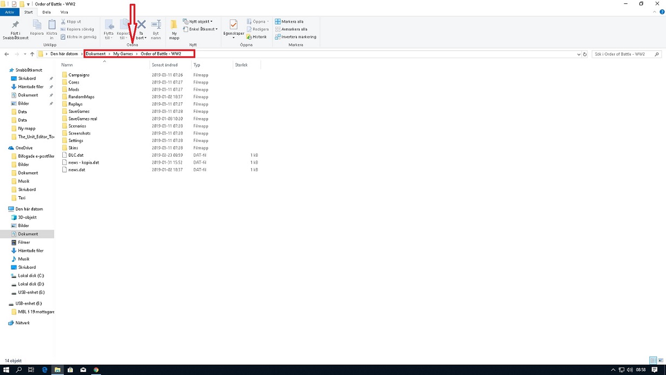Expand the Egenskaper dropdown arrow
This screenshot has width=666, height=375.
(x=234, y=38)
